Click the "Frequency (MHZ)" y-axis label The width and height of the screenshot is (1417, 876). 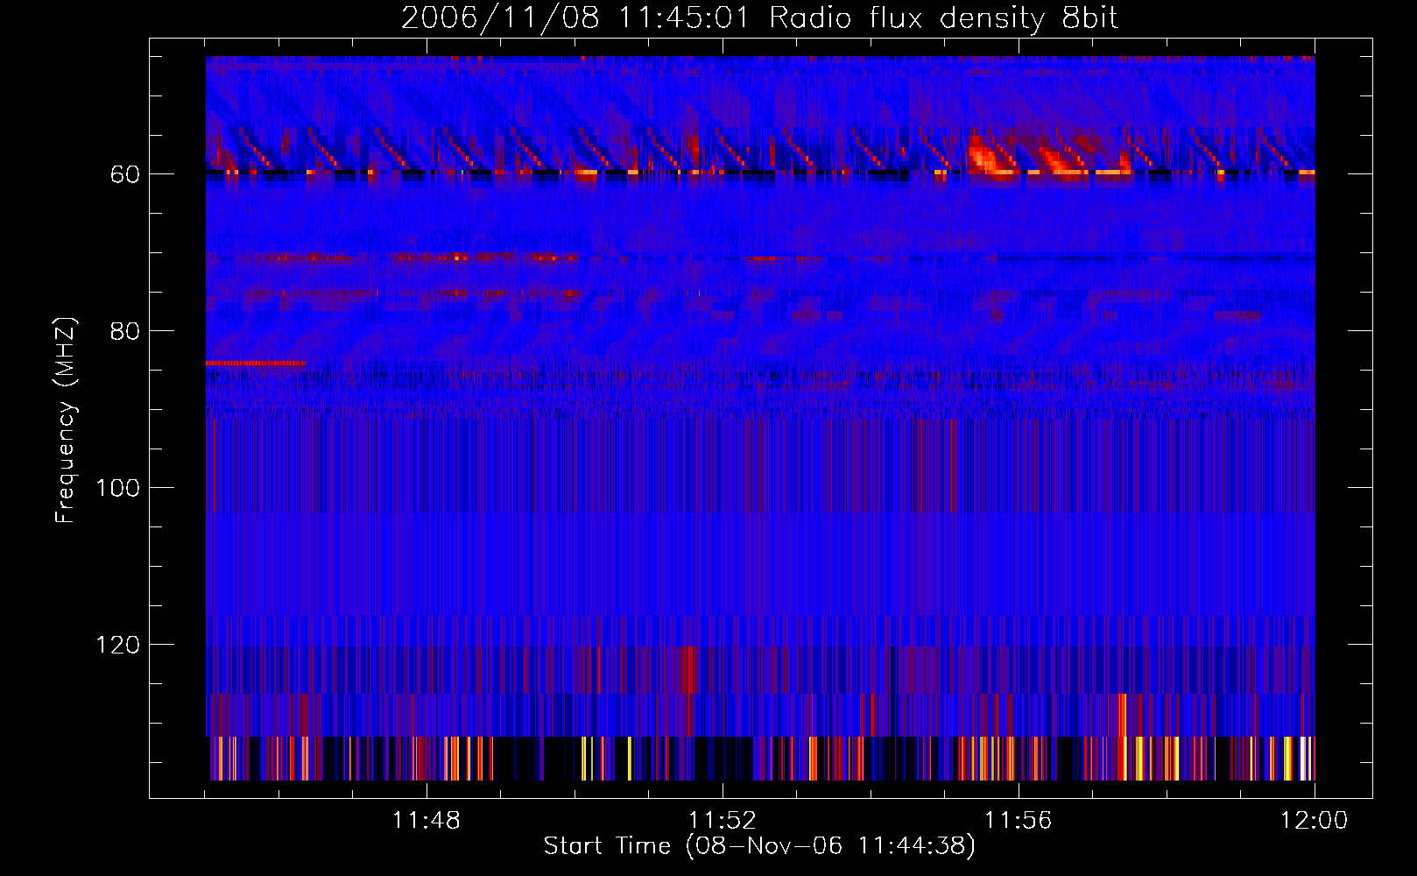(66, 420)
